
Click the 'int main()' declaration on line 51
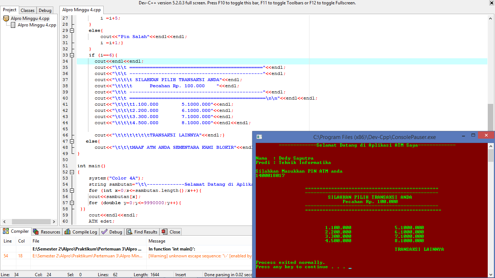tap(91, 166)
